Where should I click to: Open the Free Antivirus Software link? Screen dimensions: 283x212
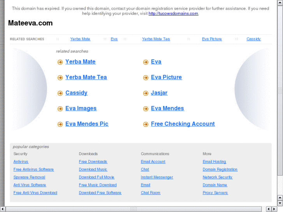(x=33, y=170)
